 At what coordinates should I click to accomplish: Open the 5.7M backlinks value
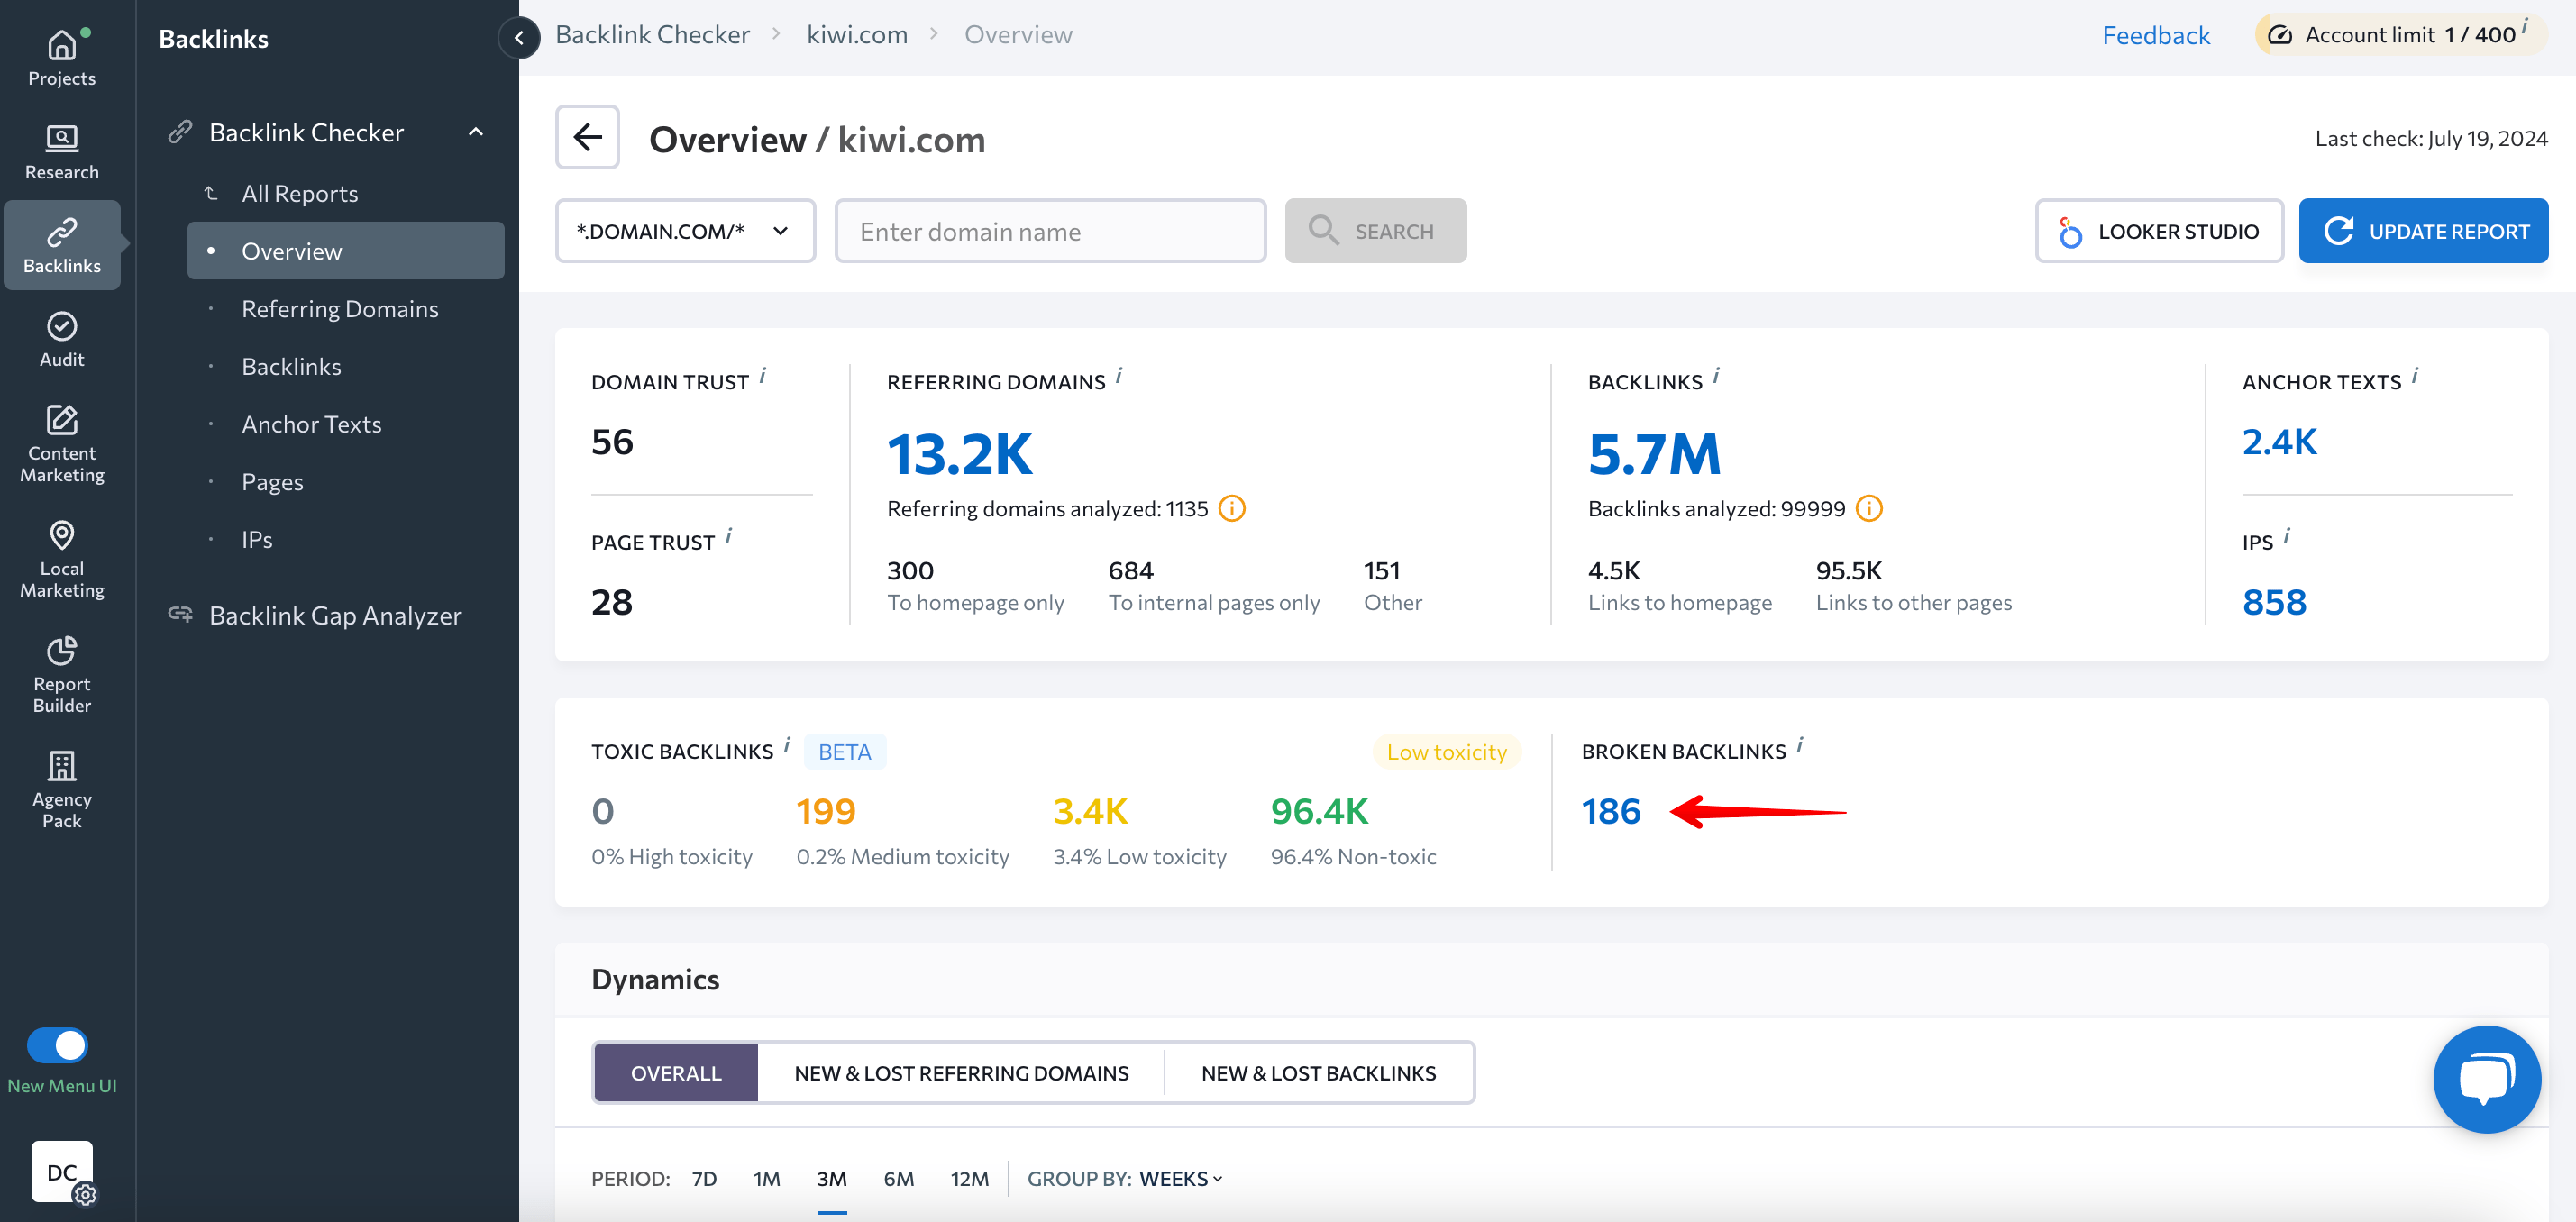(1654, 454)
